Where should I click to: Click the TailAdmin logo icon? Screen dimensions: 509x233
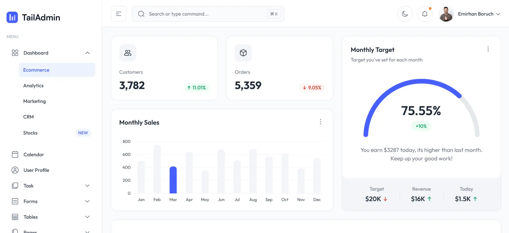[12, 17]
